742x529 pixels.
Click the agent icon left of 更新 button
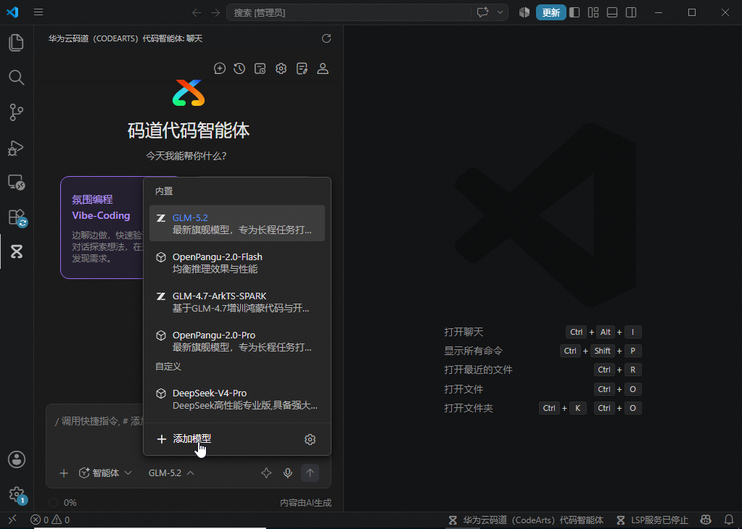point(524,12)
